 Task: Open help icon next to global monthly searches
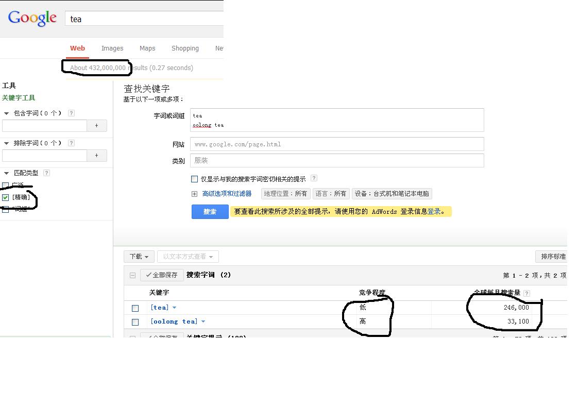coord(526,293)
